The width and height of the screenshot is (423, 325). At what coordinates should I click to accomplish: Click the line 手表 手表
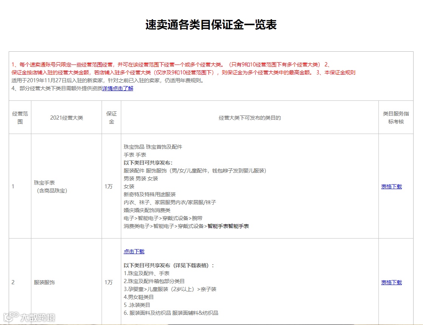135,155
